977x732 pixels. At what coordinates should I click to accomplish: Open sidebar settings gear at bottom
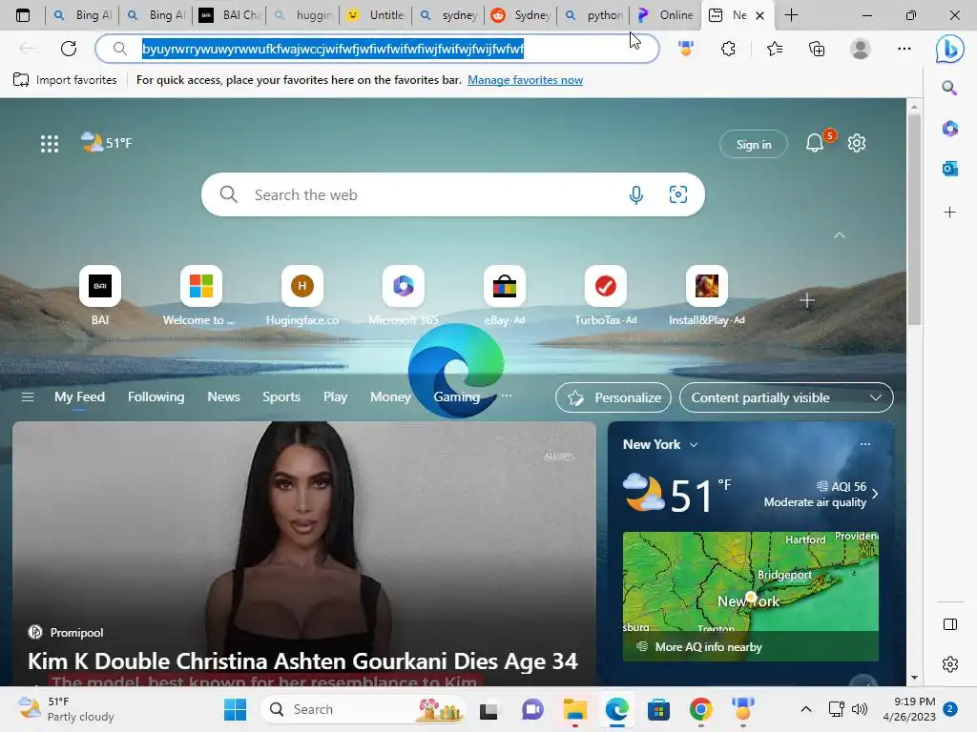(950, 664)
